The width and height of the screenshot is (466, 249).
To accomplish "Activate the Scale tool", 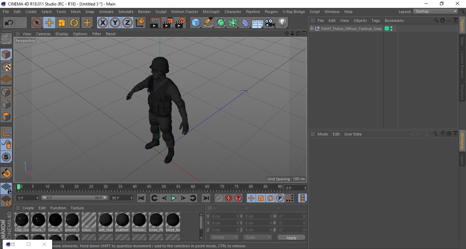I will tap(62, 23).
